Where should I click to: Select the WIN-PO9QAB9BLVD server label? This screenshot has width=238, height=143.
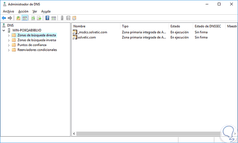click(27, 30)
